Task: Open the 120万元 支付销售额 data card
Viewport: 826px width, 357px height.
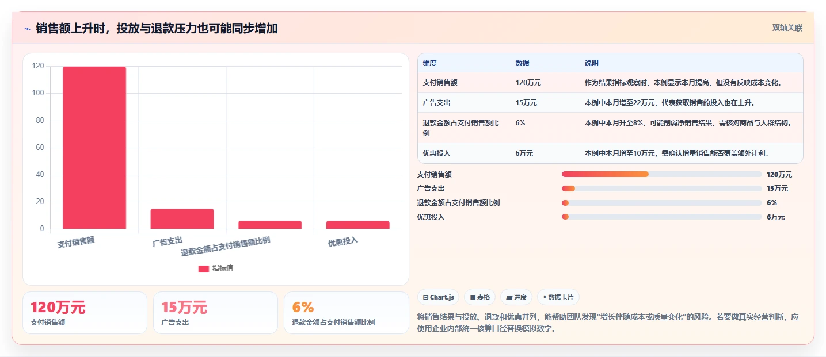Action: [85, 313]
